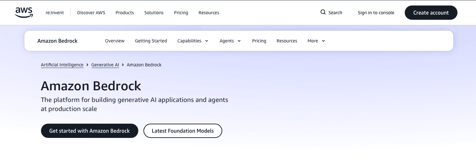
Task: Click Sign in to console
Action: point(376,13)
